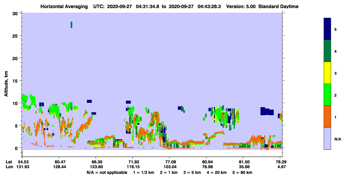Click the 'Standard Daytime' text
Image resolution: width=352 pixels, height=180 pixels.
point(278,6)
